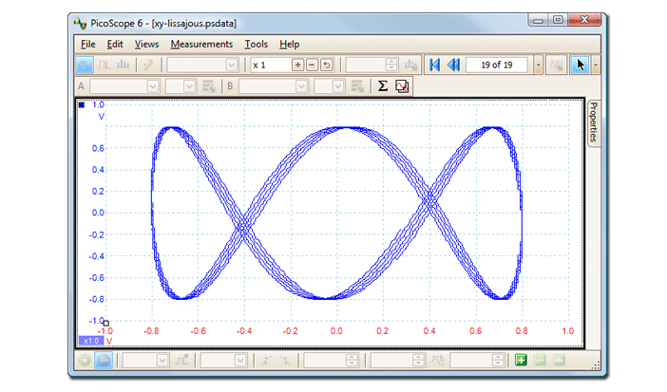Screen dimensions: 667x392
Task: Click the post-trigger delay icon
Action: [438, 361]
